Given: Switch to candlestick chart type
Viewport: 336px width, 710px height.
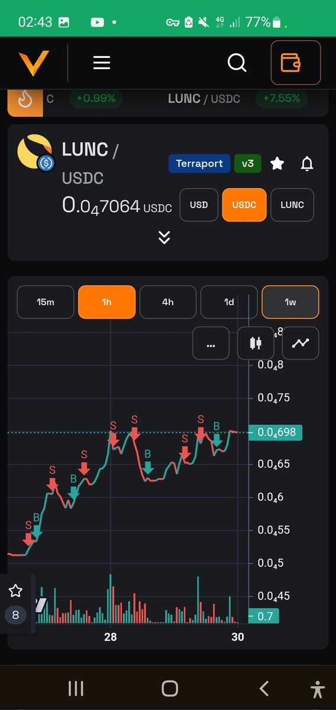Looking at the screenshot, I should 256,343.
